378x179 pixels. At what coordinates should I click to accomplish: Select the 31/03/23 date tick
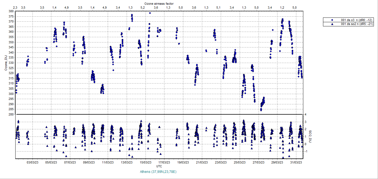[296, 162]
